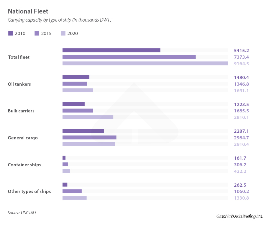This screenshot has width=270, height=226.
Task: Click the Source: UNCTAD text
Action: (22, 213)
